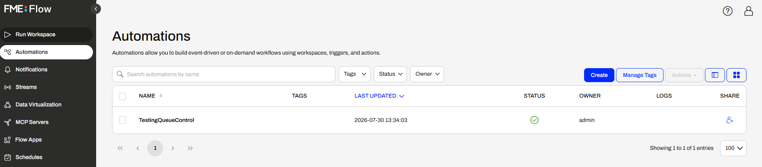Click the share icon for TestingQueueControl
Viewport: 762px width, 167px height.
tap(730, 120)
